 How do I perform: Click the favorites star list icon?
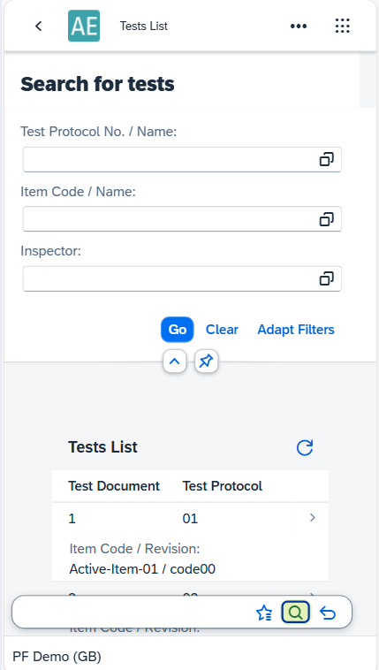click(x=264, y=613)
